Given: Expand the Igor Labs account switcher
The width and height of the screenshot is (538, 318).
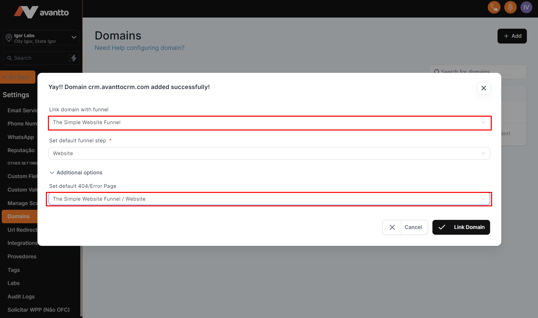Looking at the screenshot, I should pyautogui.click(x=74, y=37).
